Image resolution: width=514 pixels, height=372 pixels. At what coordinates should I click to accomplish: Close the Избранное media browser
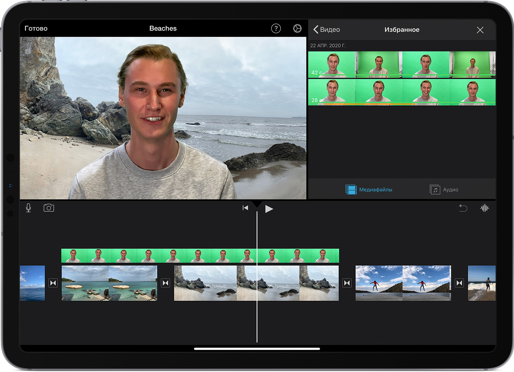coord(480,30)
